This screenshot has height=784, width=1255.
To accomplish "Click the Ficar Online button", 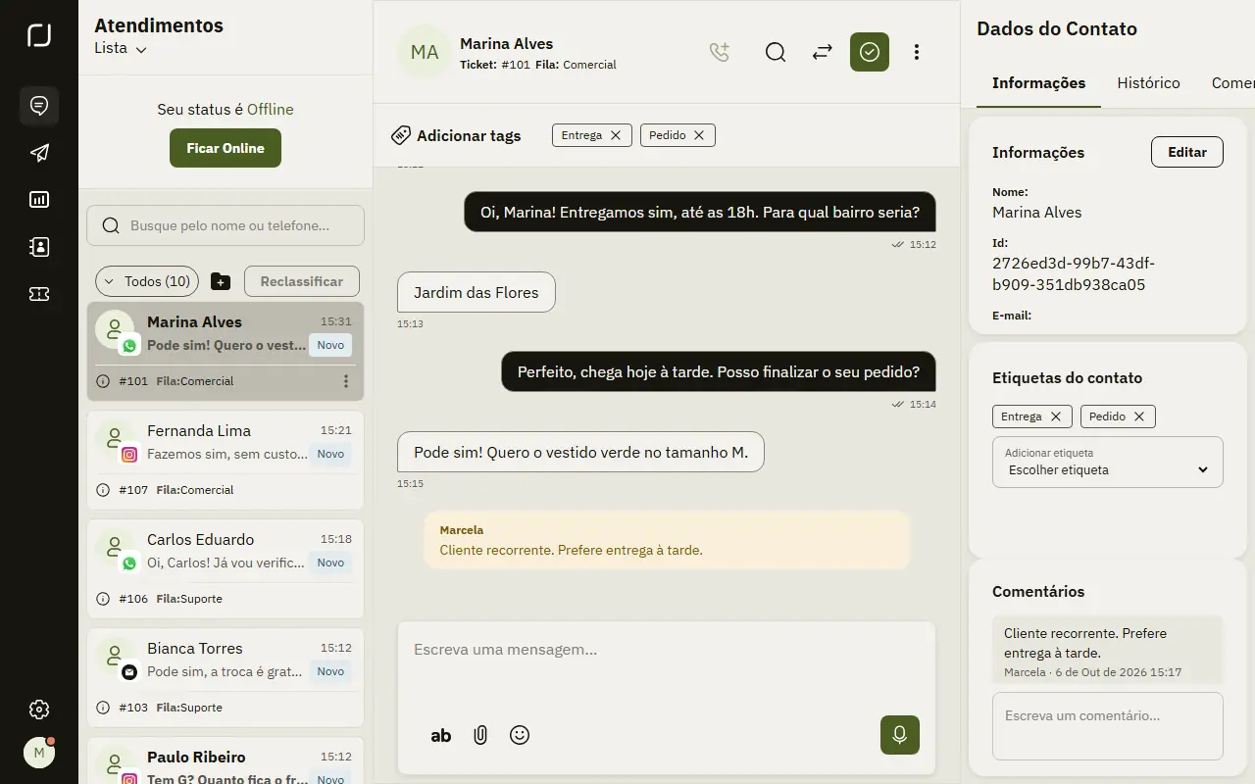I will point(226,148).
